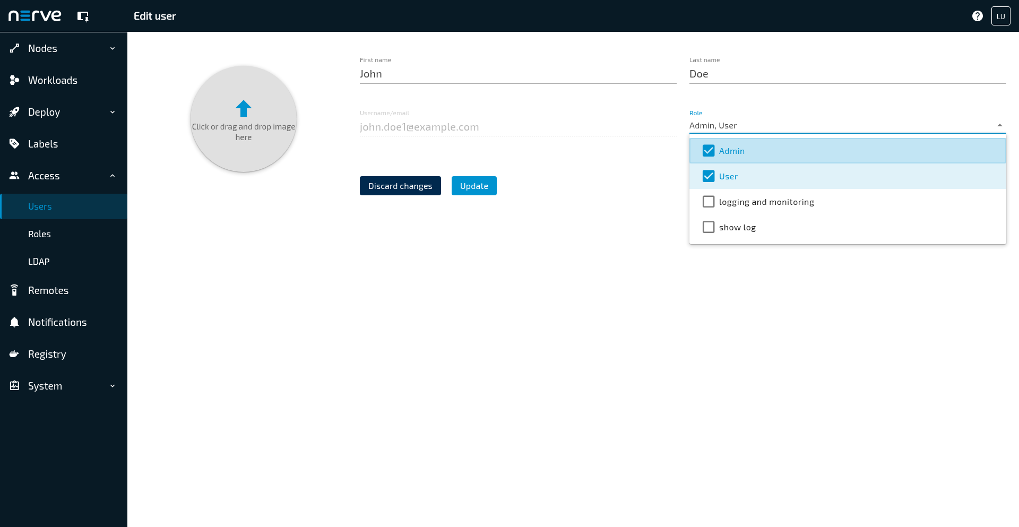
Task: Open the help question mark icon
Action: pyautogui.click(x=977, y=16)
